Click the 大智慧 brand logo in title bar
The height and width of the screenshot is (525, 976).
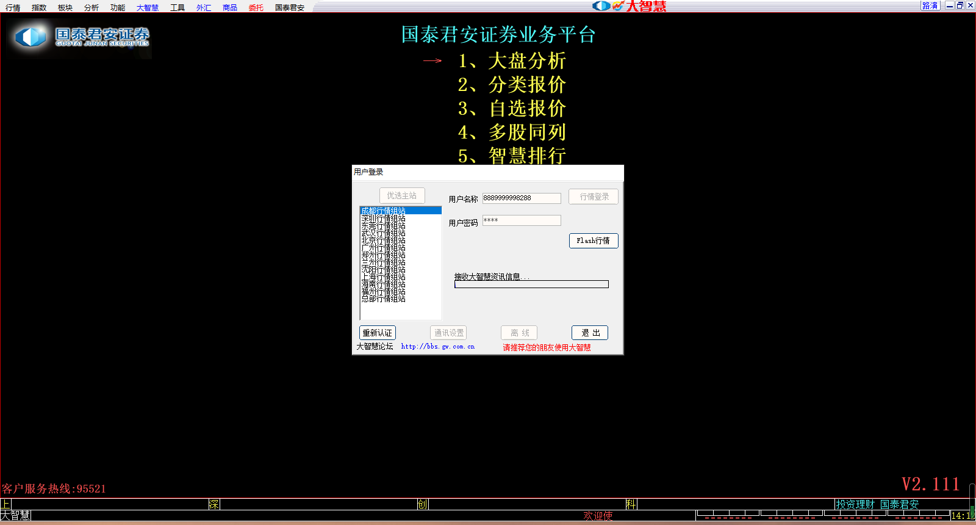pos(630,6)
